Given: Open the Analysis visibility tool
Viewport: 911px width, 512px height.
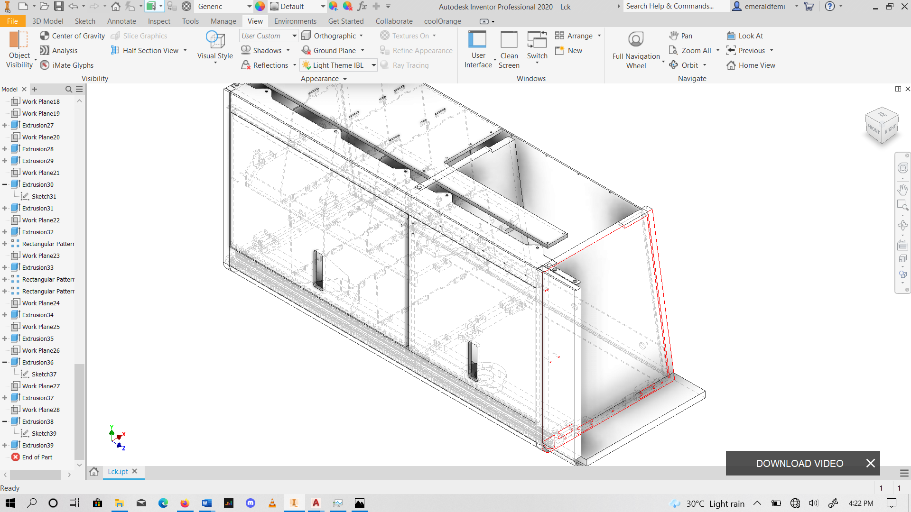Looking at the screenshot, I should click(x=58, y=51).
